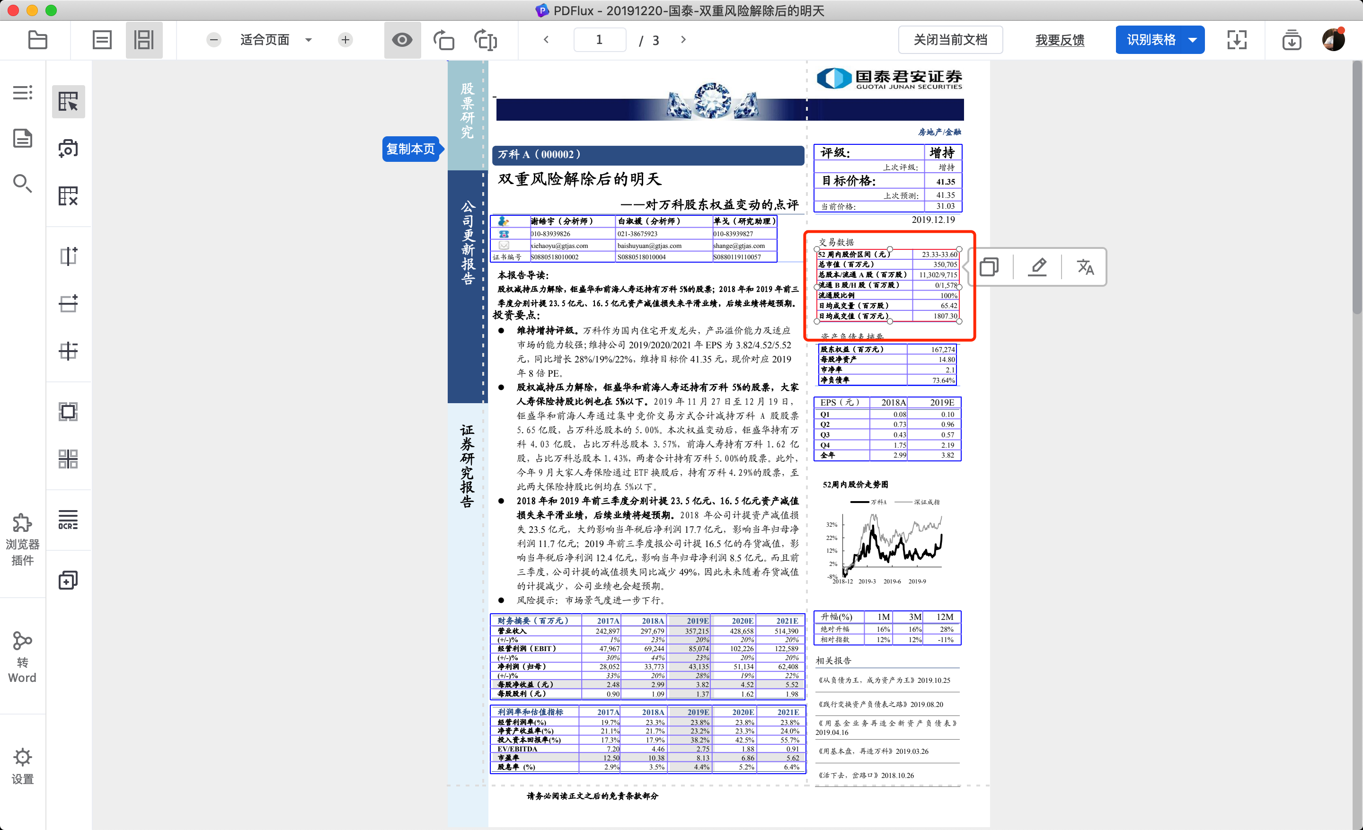
Task: Open outline list icon in sidebar
Action: tap(23, 92)
